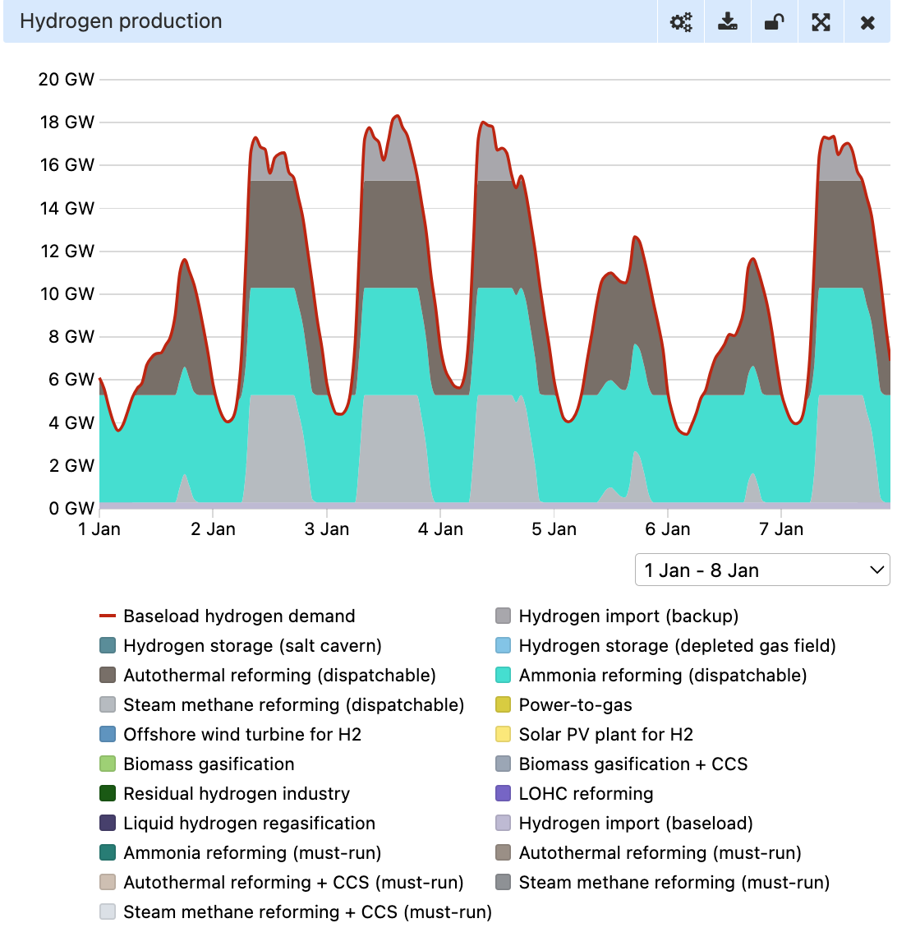Screen dimensions: 897x937
Task: Open chart settings gears icon
Action: 681,22
